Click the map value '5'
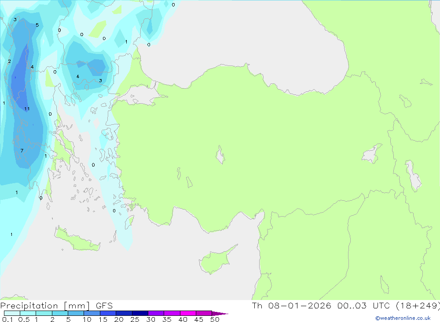The width and height of the screenshot is (440, 322). pyautogui.click(x=37, y=25)
